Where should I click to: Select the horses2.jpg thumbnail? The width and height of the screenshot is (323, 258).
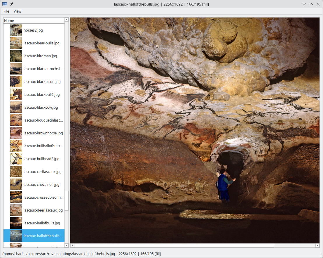(x=16, y=30)
